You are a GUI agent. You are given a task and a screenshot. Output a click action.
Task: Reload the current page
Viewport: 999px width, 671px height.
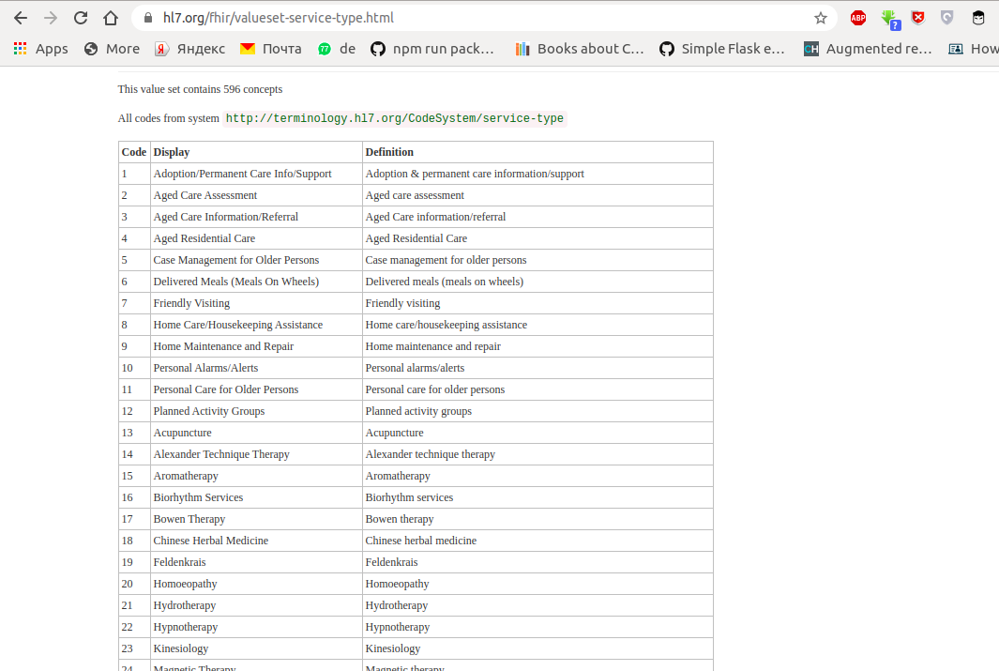coord(81,18)
